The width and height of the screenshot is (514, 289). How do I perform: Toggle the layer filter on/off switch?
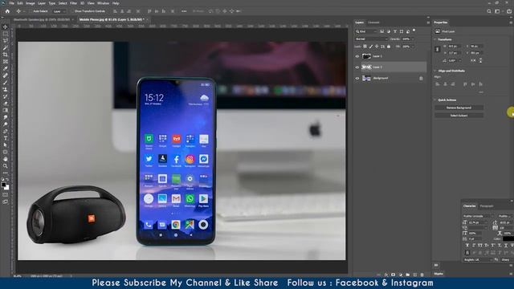tap(414, 31)
